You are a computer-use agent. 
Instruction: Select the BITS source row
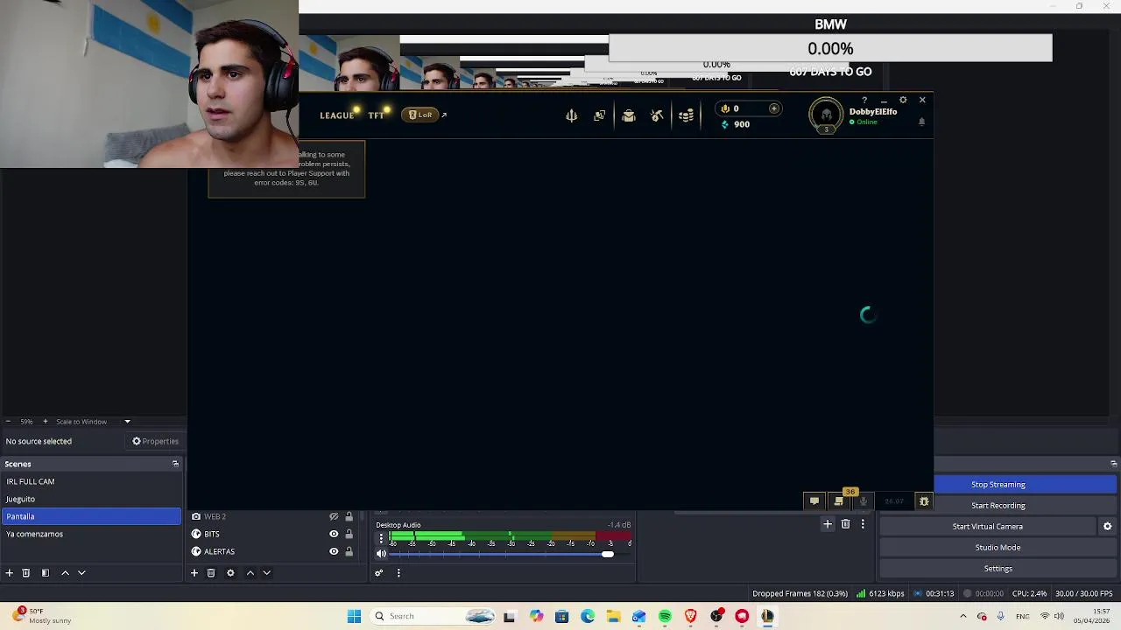pyautogui.click(x=273, y=534)
